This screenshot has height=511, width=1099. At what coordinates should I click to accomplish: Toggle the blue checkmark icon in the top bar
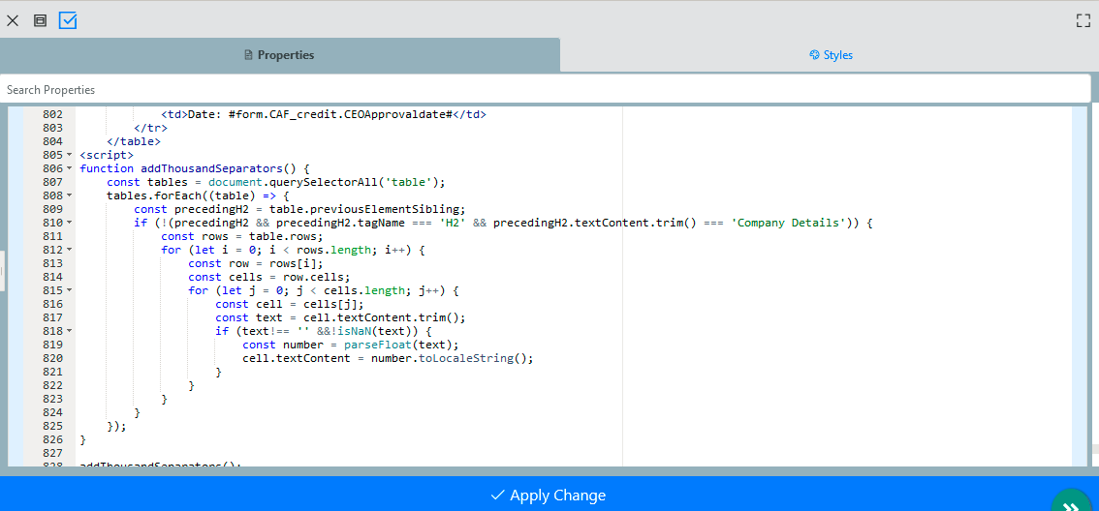click(68, 20)
